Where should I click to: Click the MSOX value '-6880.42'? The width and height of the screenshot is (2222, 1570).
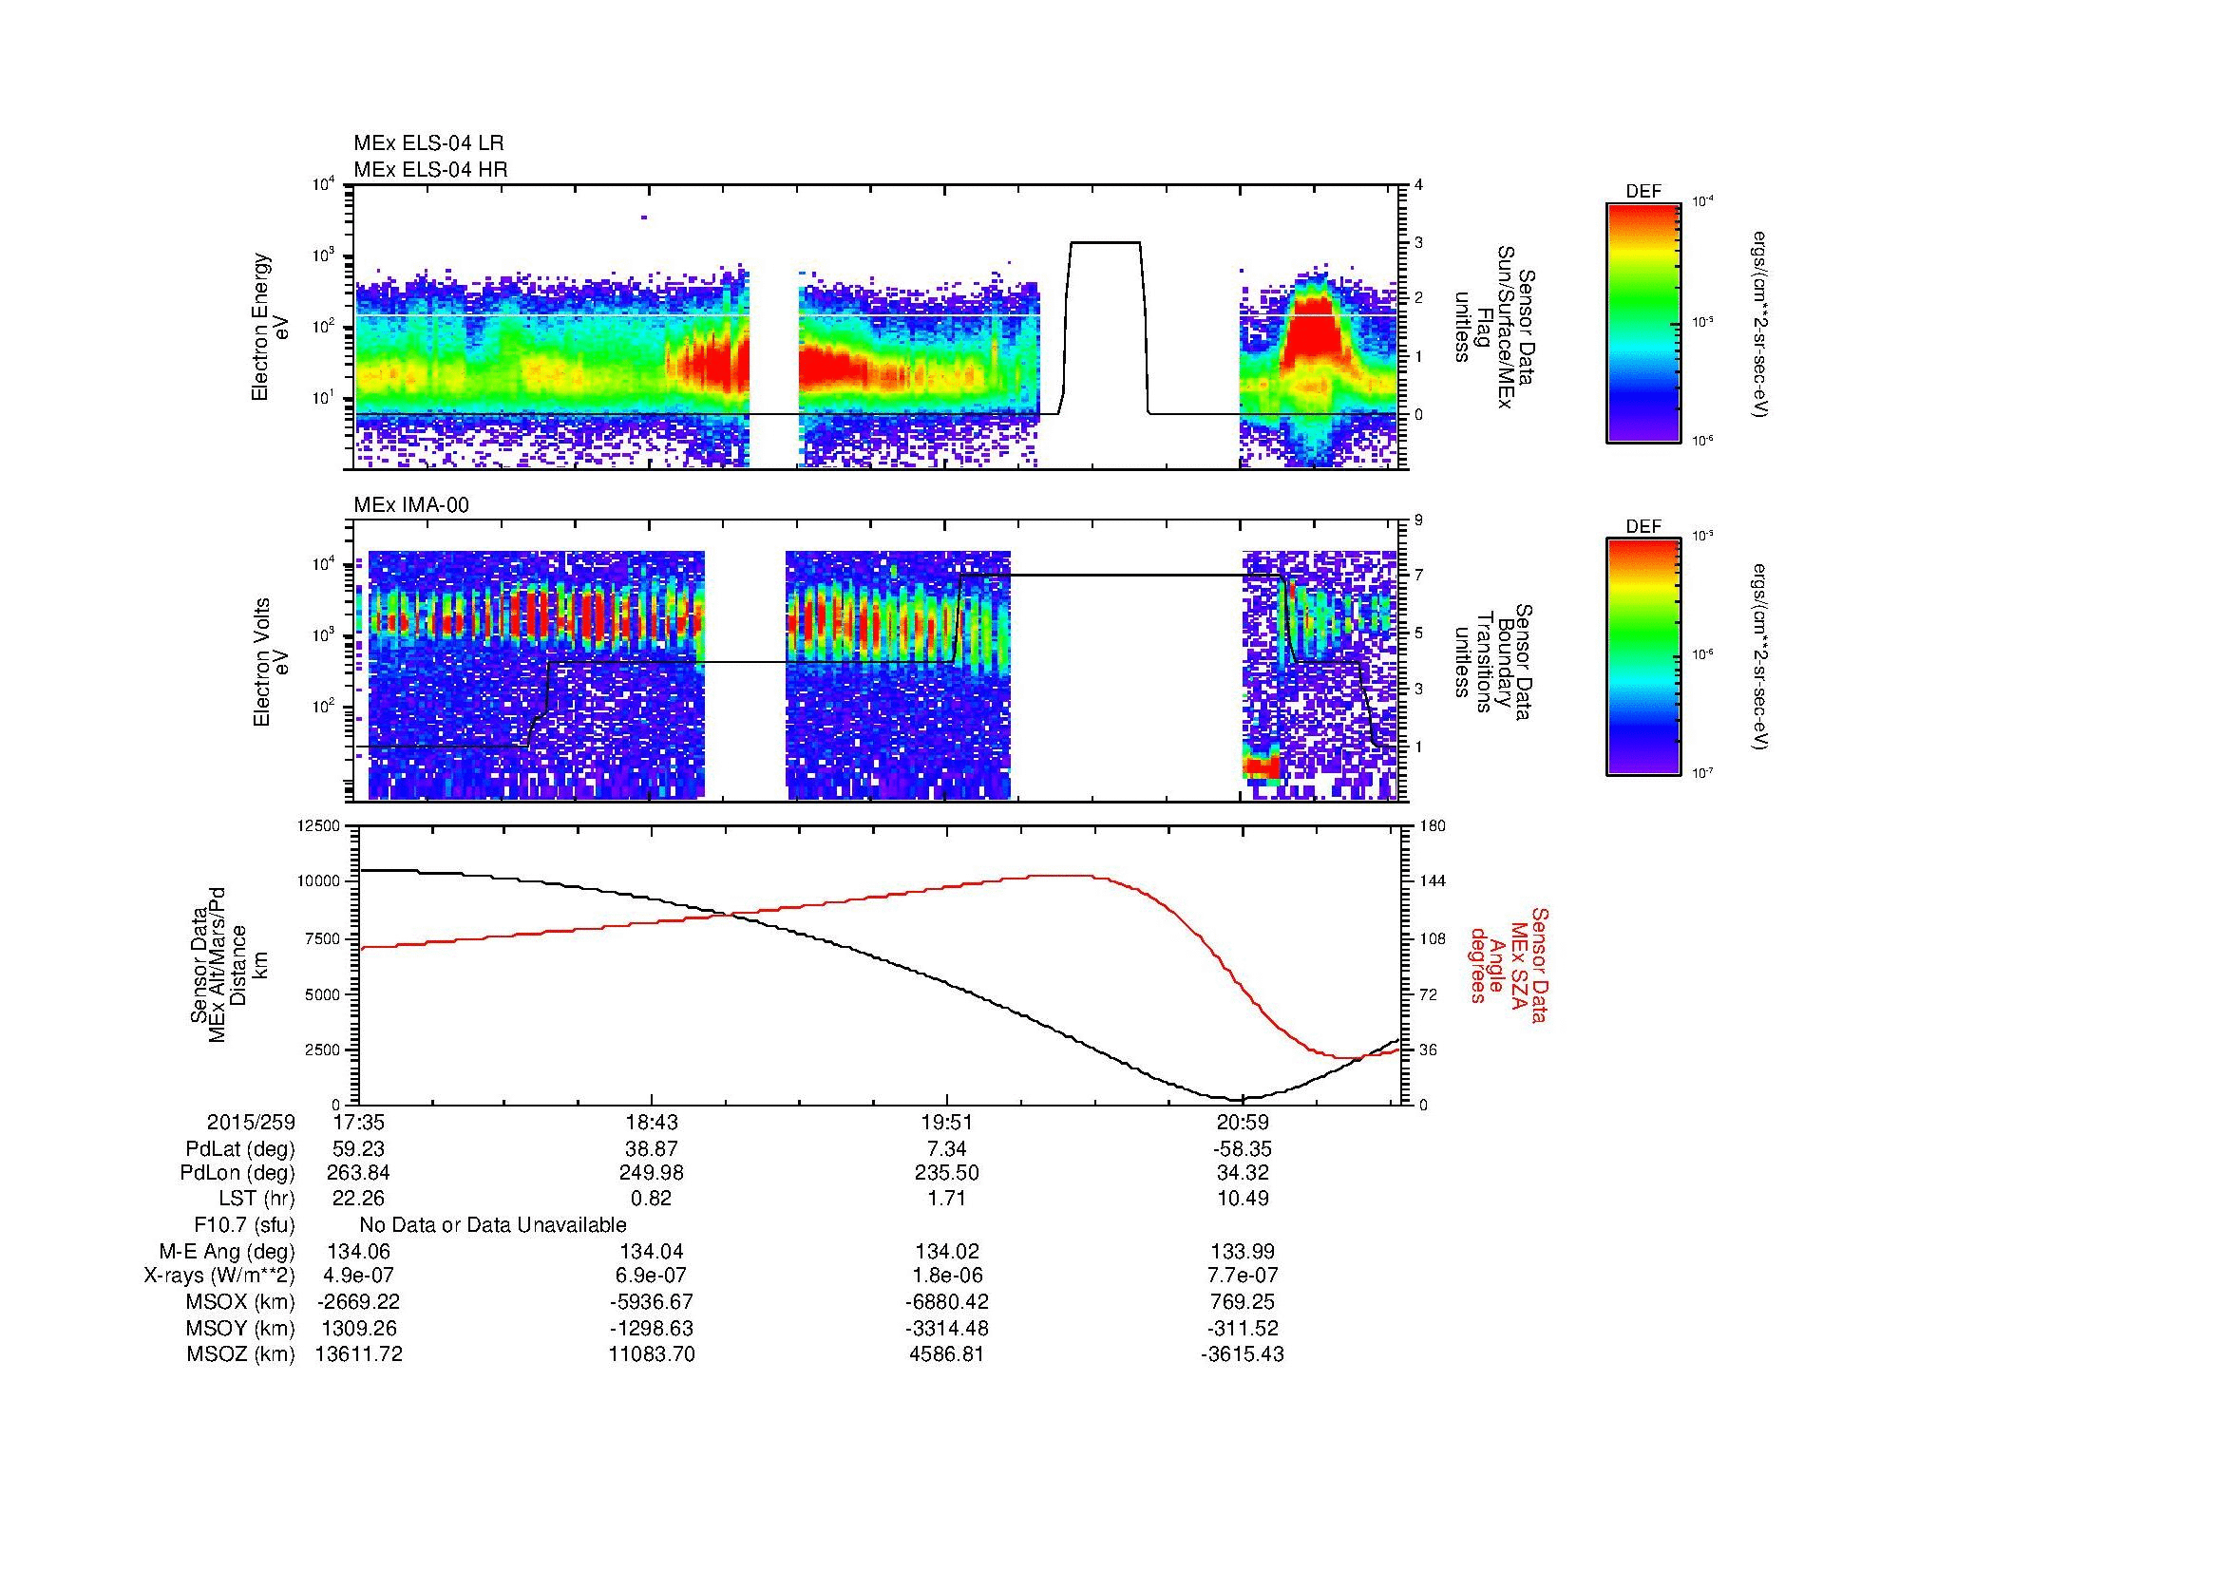pos(946,1302)
